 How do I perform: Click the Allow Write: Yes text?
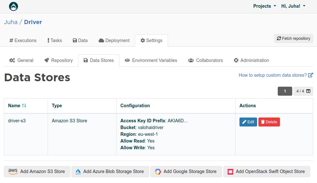pyautogui.click(x=137, y=148)
